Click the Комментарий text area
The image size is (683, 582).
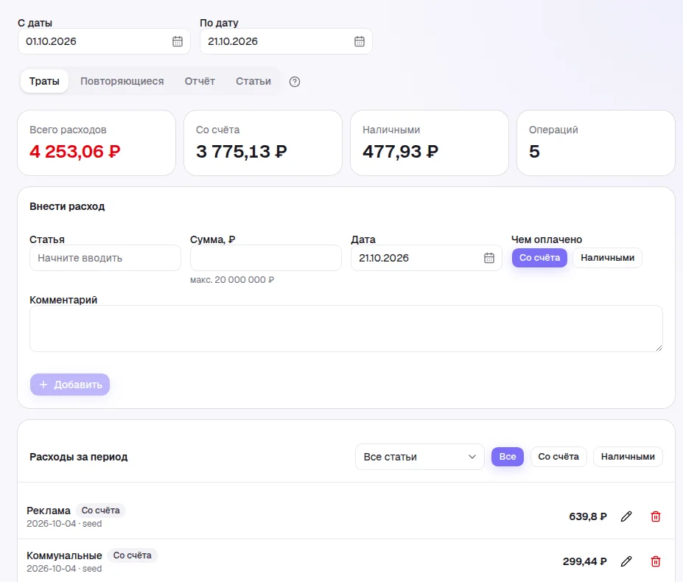pos(346,329)
